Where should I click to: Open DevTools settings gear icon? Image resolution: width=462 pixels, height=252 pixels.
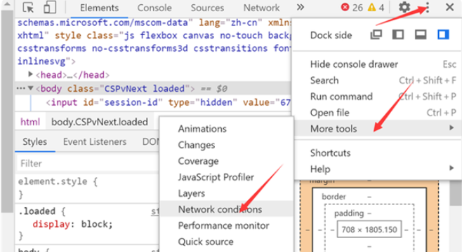click(404, 7)
